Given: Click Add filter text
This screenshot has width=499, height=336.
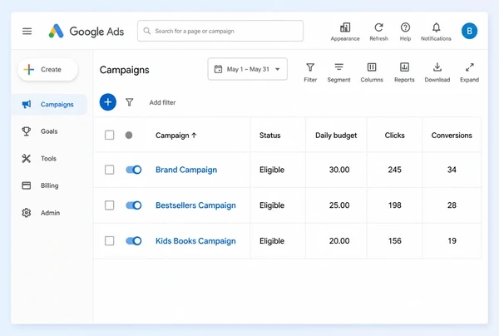Looking at the screenshot, I should tap(162, 102).
